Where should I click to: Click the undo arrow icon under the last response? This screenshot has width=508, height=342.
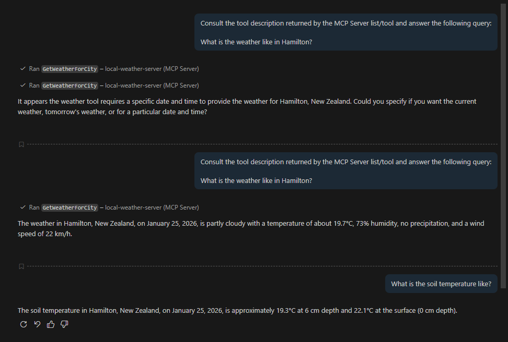pos(37,324)
